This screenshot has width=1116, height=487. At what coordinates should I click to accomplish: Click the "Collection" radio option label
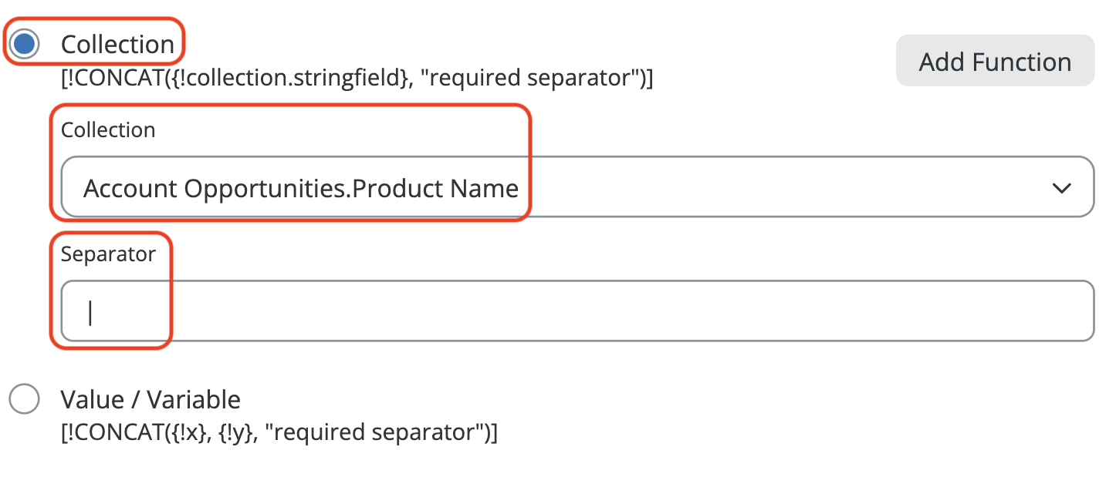pyautogui.click(x=117, y=44)
